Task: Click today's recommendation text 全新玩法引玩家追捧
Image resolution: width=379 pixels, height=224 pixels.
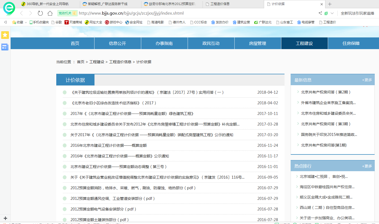Action: [358, 13]
